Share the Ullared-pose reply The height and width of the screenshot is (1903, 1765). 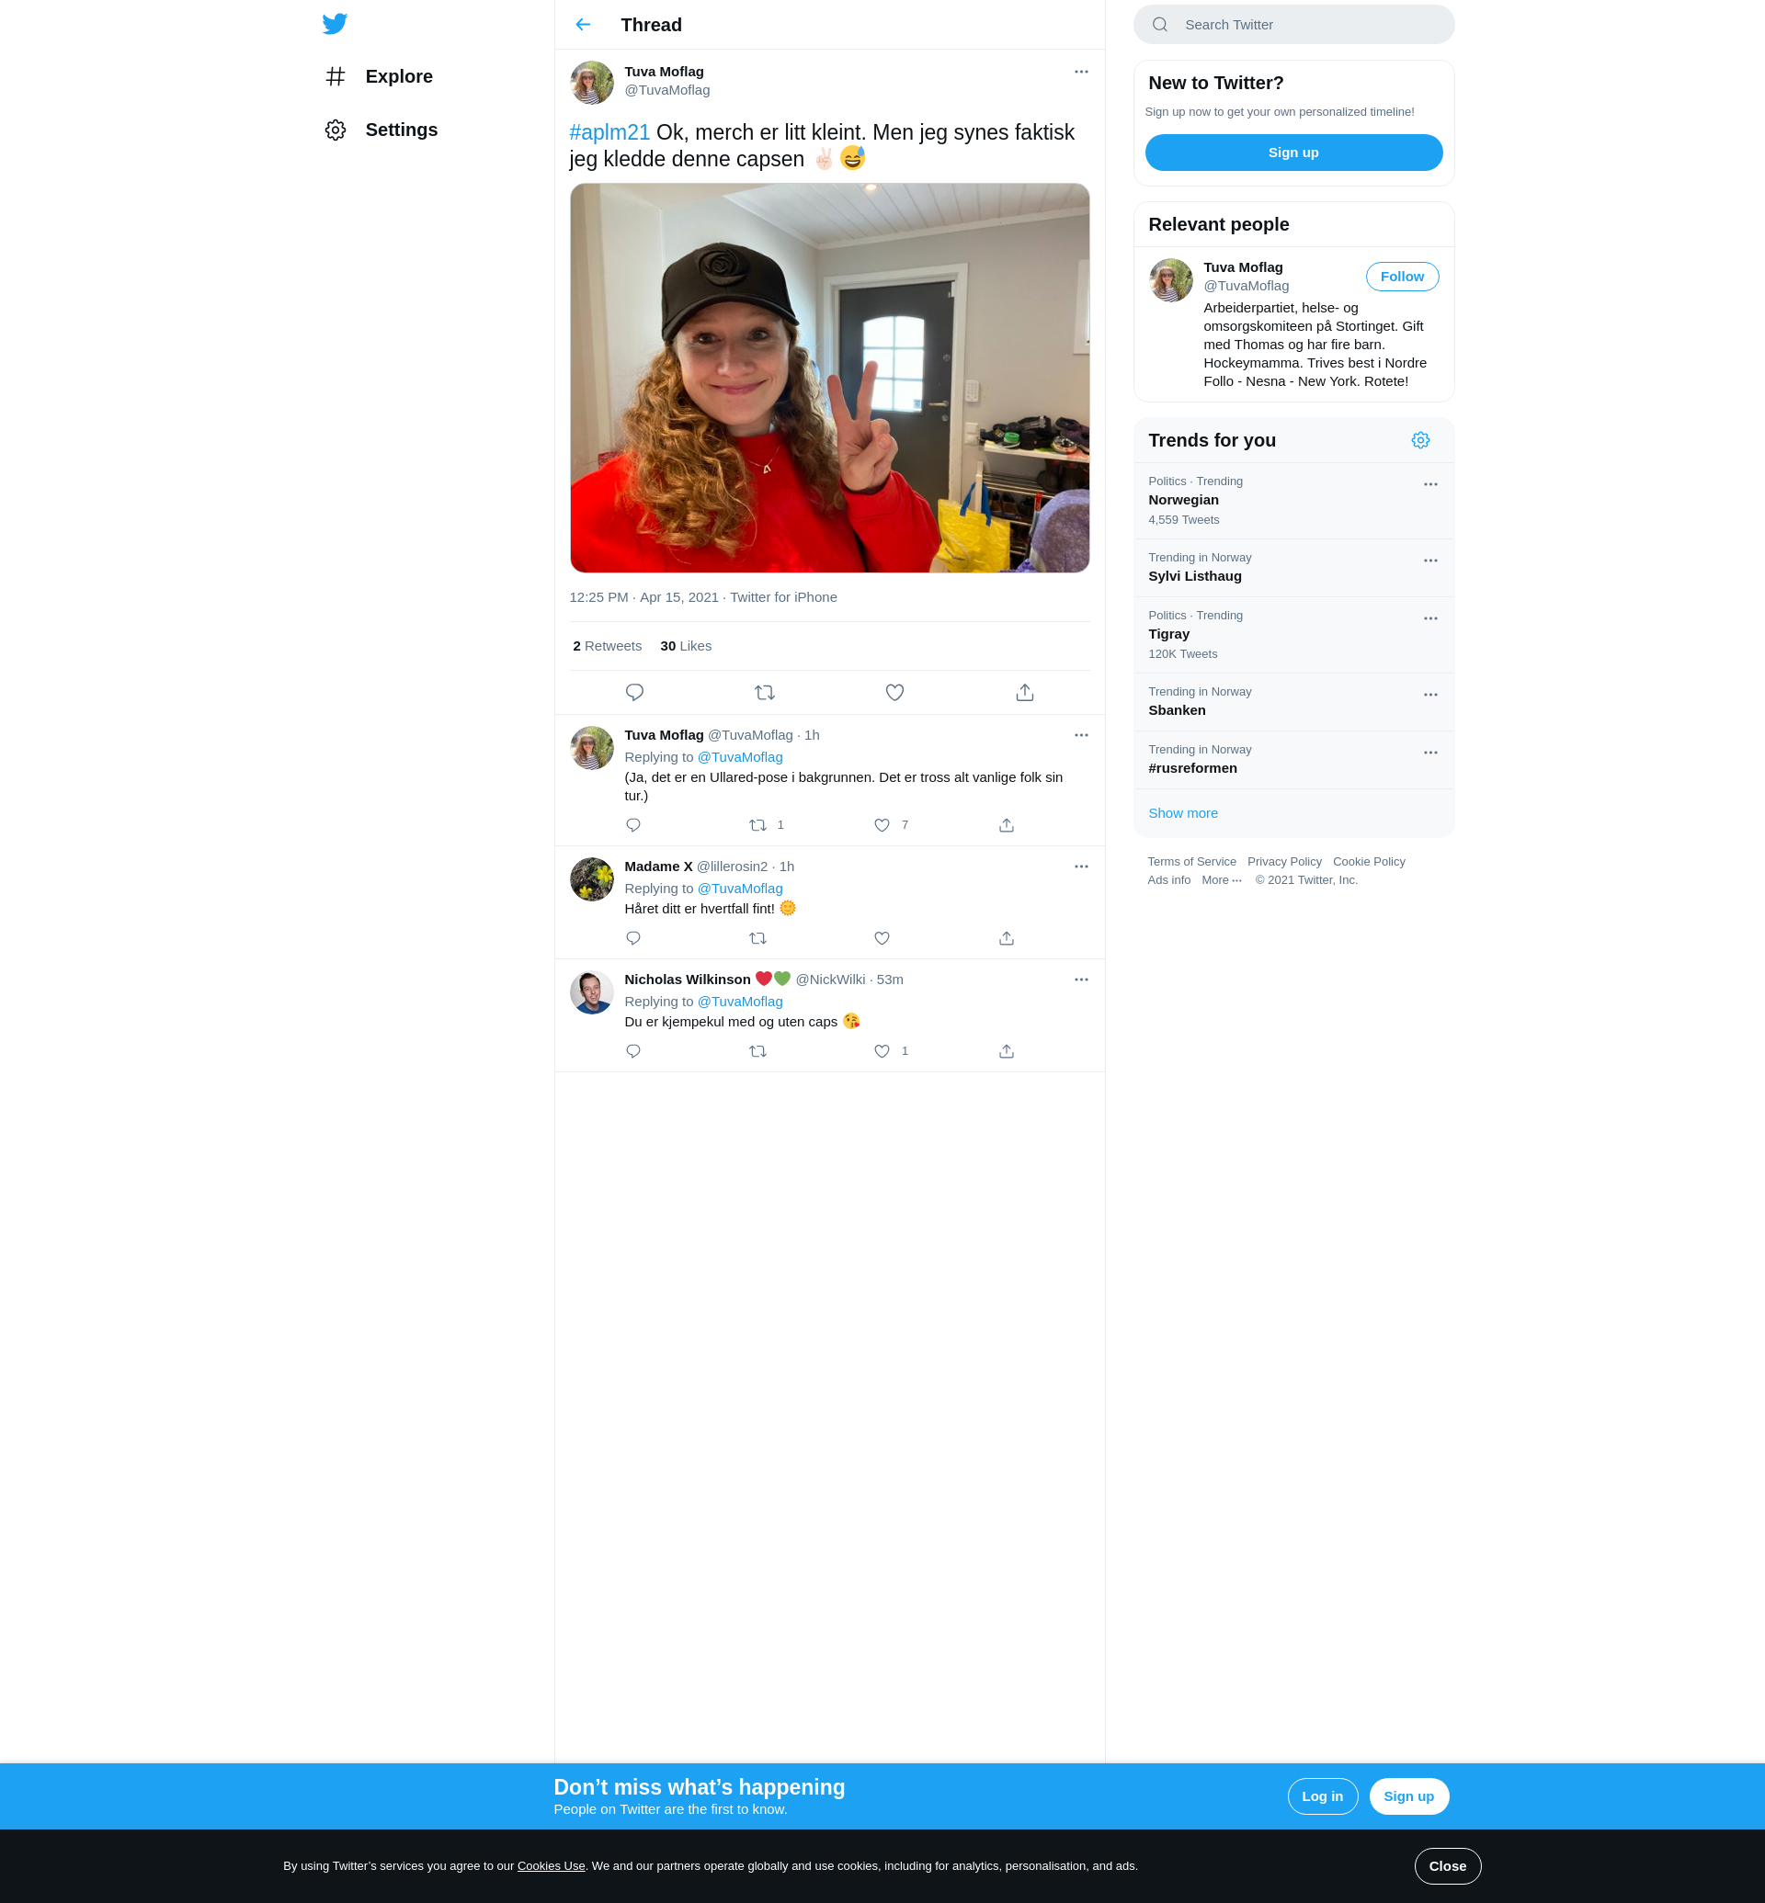(1006, 825)
